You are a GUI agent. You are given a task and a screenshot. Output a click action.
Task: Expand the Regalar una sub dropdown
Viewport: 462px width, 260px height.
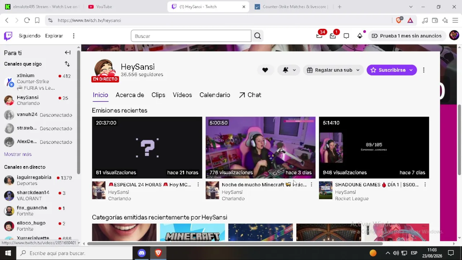click(x=333, y=70)
